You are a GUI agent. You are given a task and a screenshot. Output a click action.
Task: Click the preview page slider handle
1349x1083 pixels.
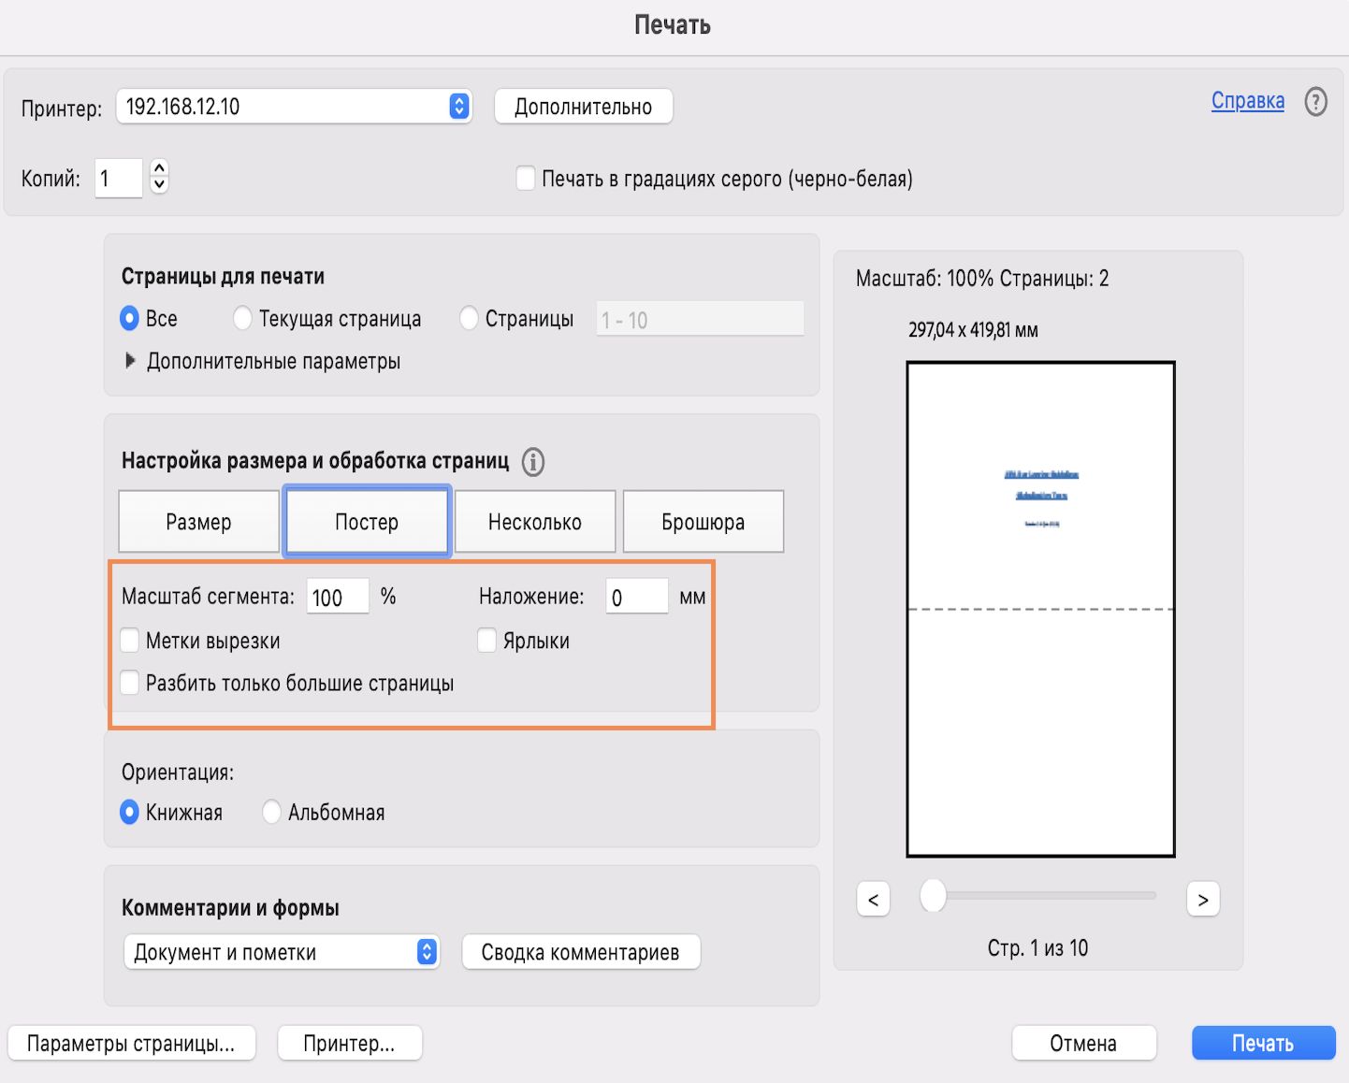coord(933,895)
